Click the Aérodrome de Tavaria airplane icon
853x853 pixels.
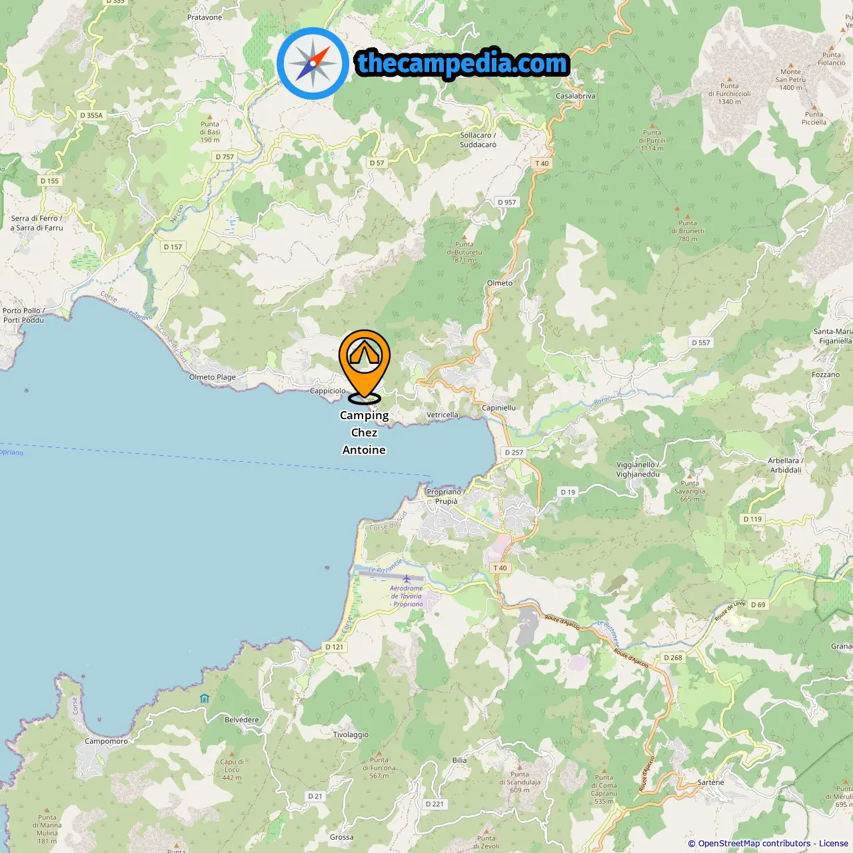tap(406, 578)
